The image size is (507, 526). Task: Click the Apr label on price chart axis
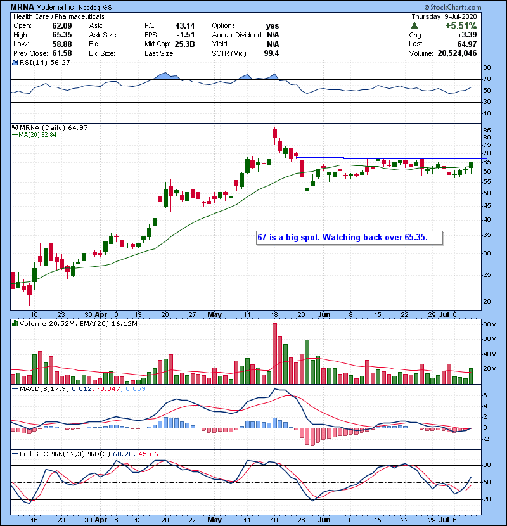[x=101, y=315]
